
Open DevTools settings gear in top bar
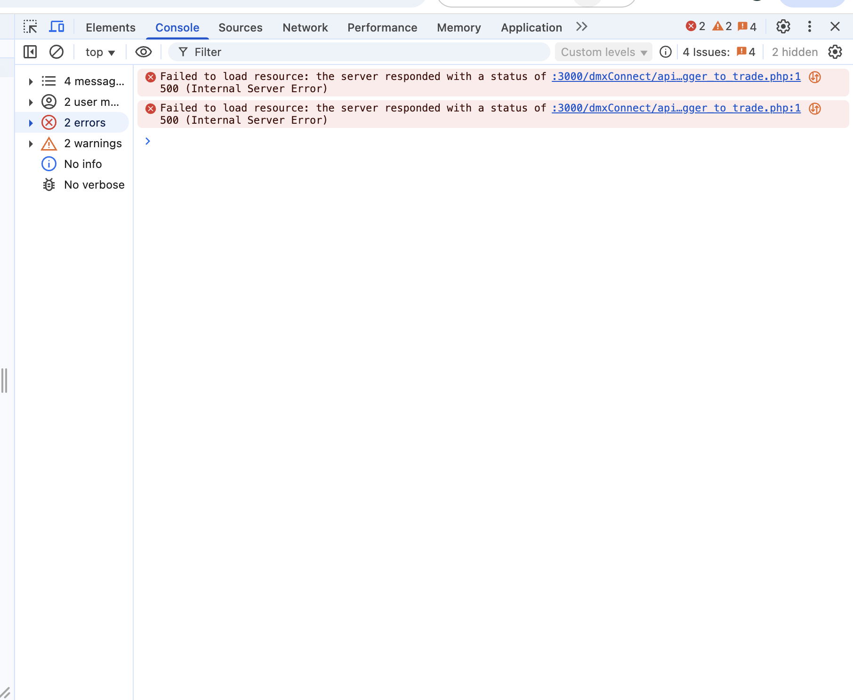783,27
